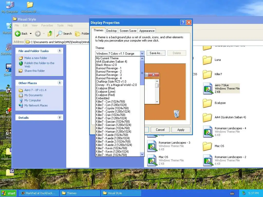Open the WinXPRand desktop icon
Viewport: 263px width, 197px height.
coord(10,175)
